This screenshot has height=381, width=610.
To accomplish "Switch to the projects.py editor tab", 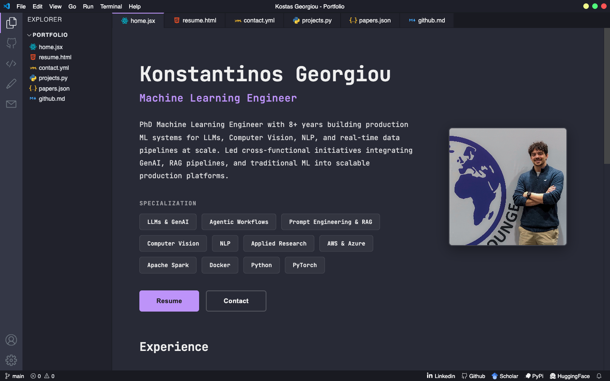I will [312, 20].
